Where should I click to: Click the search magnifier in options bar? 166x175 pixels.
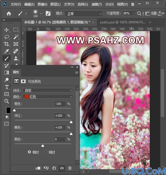(139, 13)
